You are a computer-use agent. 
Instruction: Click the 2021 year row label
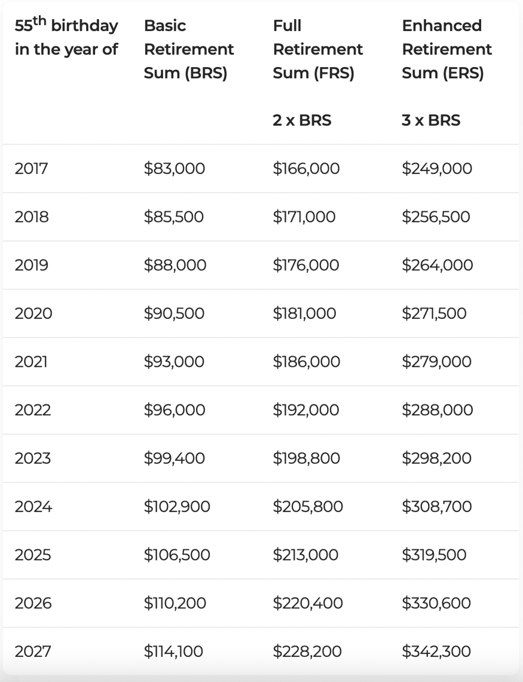point(30,362)
